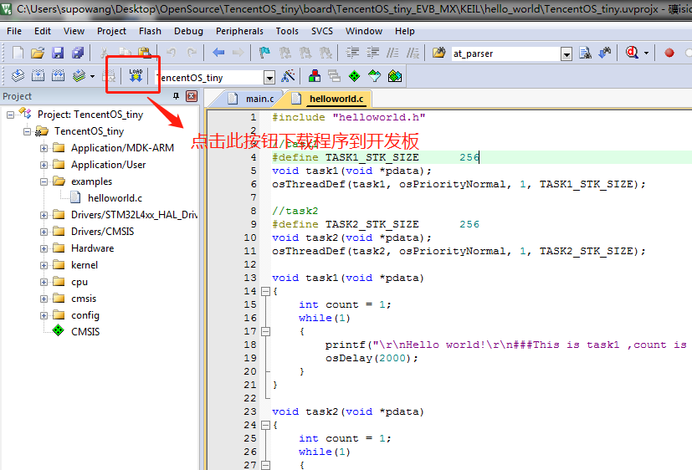Insert a bookmark with the blue flag icon
Image resolution: width=692 pixels, height=470 pixels.
pyautogui.click(x=264, y=53)
